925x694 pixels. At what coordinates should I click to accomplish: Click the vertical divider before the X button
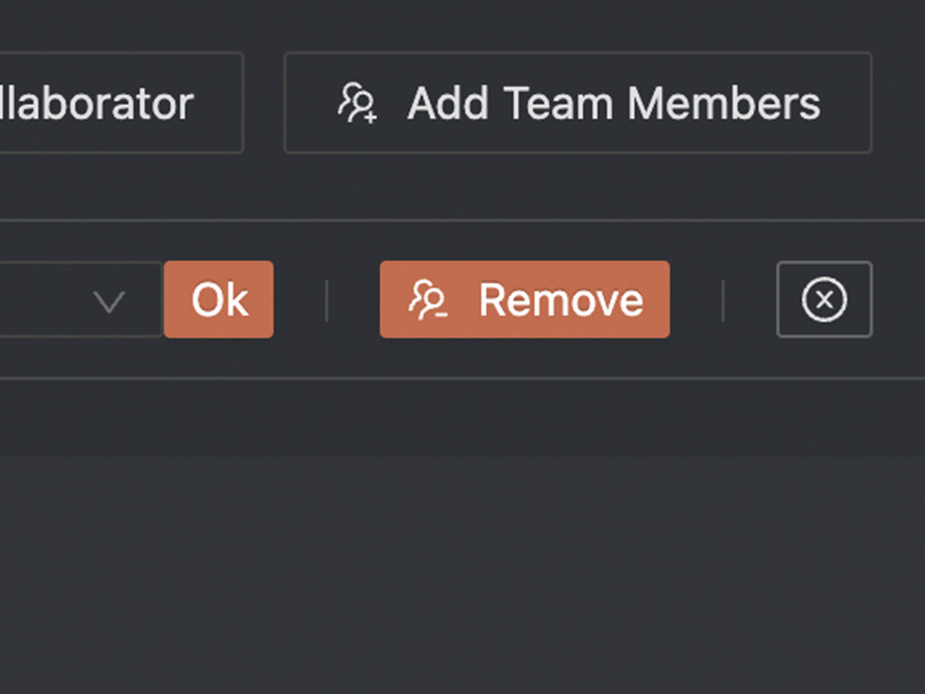(x=724, y=301)
